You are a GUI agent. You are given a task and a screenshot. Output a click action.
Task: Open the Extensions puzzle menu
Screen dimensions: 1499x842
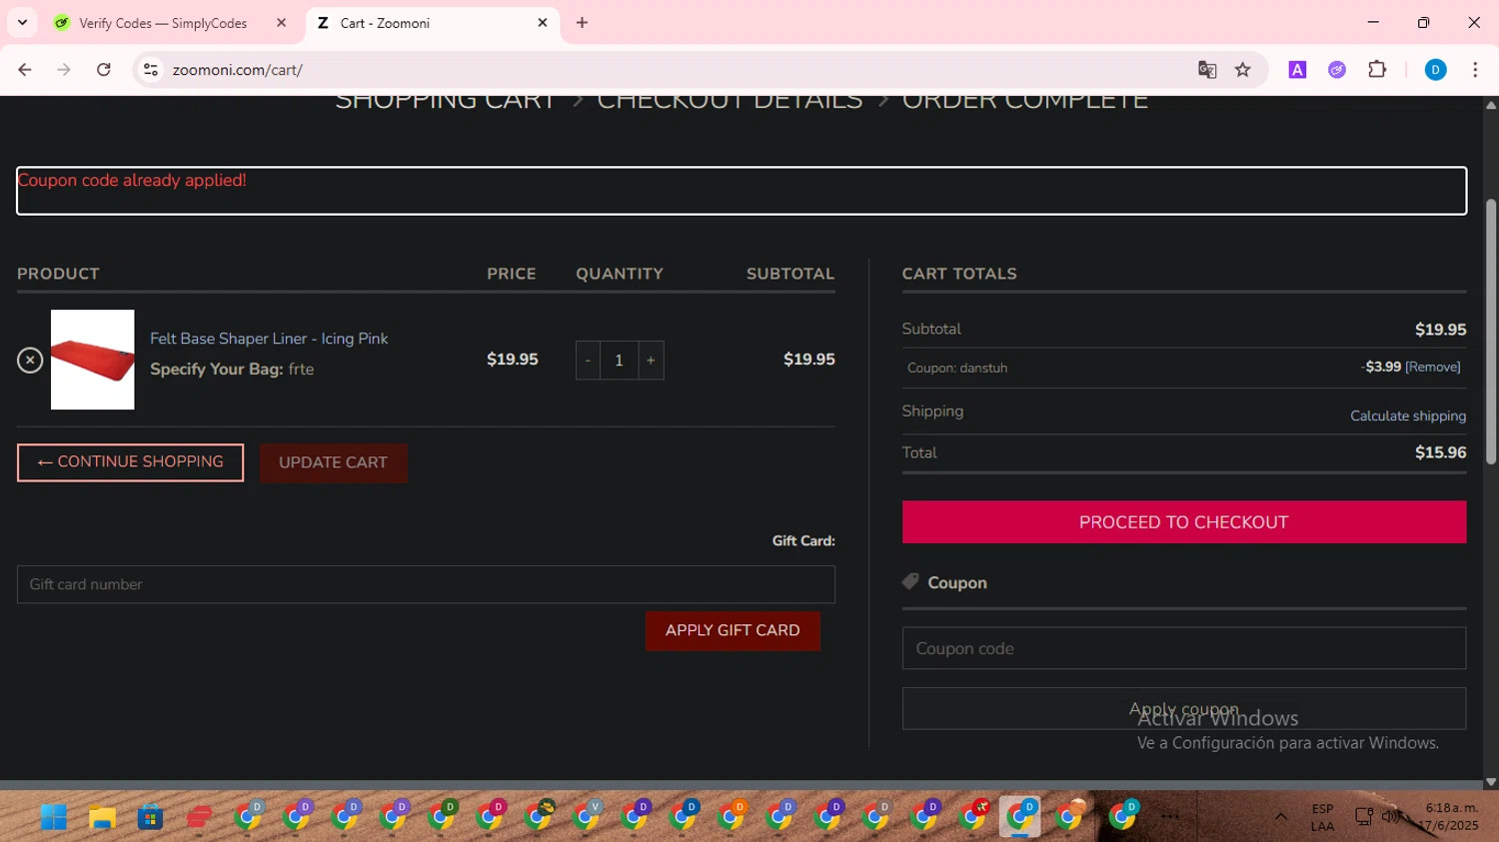pyautogui.click(x=1377, y=70)
